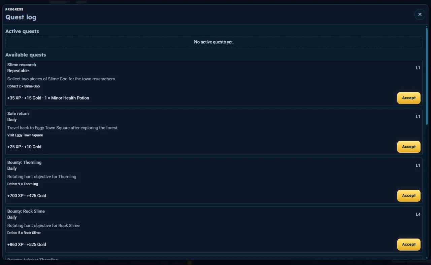
Task: Accept the Bounty: Thornling quest
Action: click(x=409, y=195)
